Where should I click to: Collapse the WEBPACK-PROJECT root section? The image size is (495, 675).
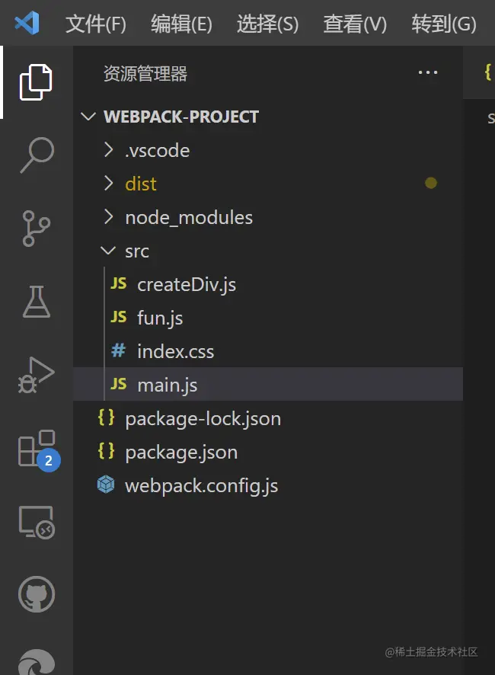[180, 117]
